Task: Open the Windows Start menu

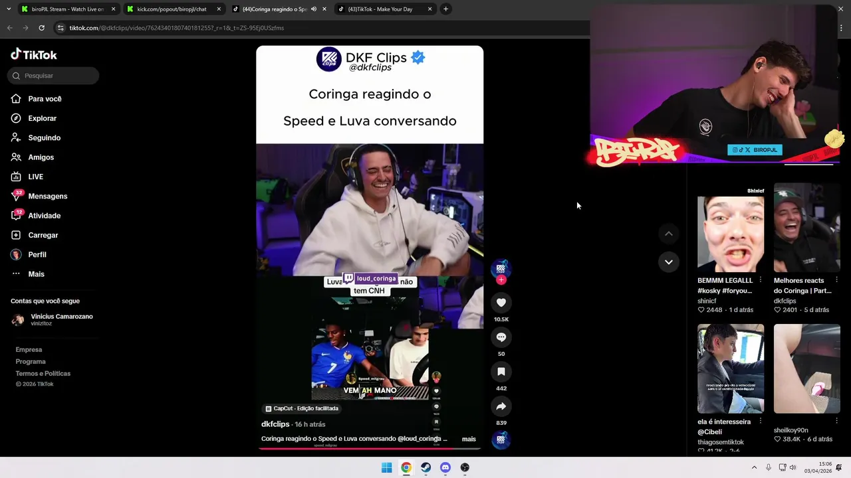Action: [x=386, y=467]
